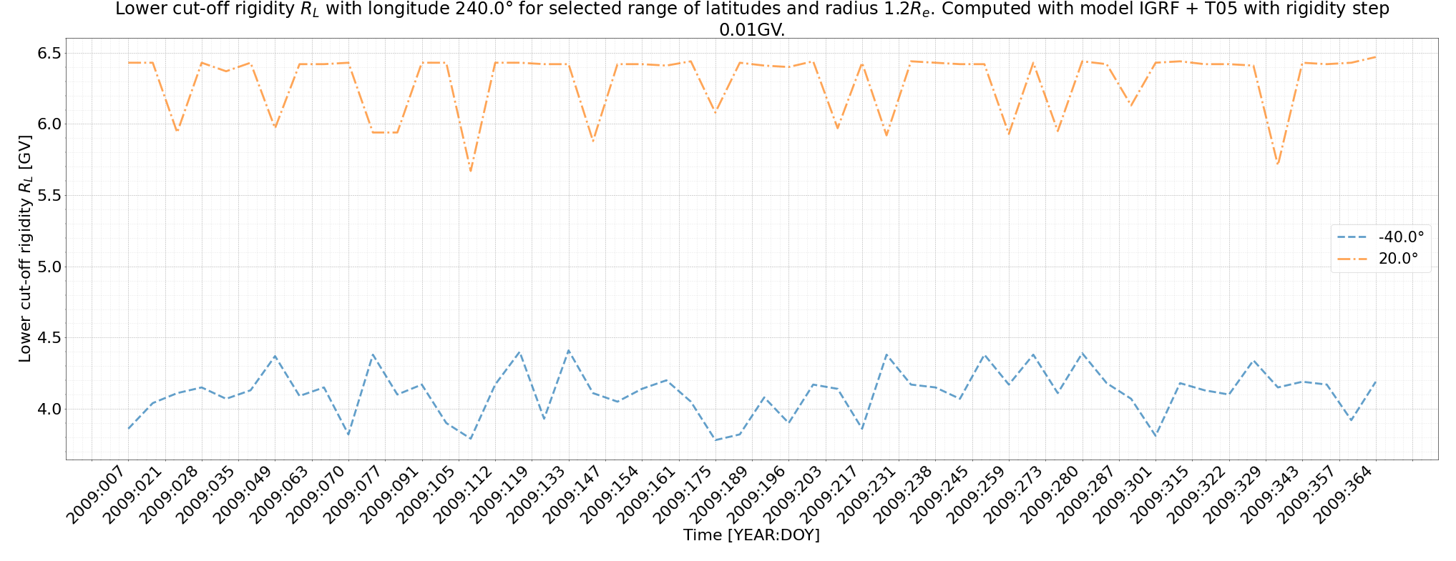
Task: Click the x-axis tick label 2009:315
Action: tap(1161, 495)
